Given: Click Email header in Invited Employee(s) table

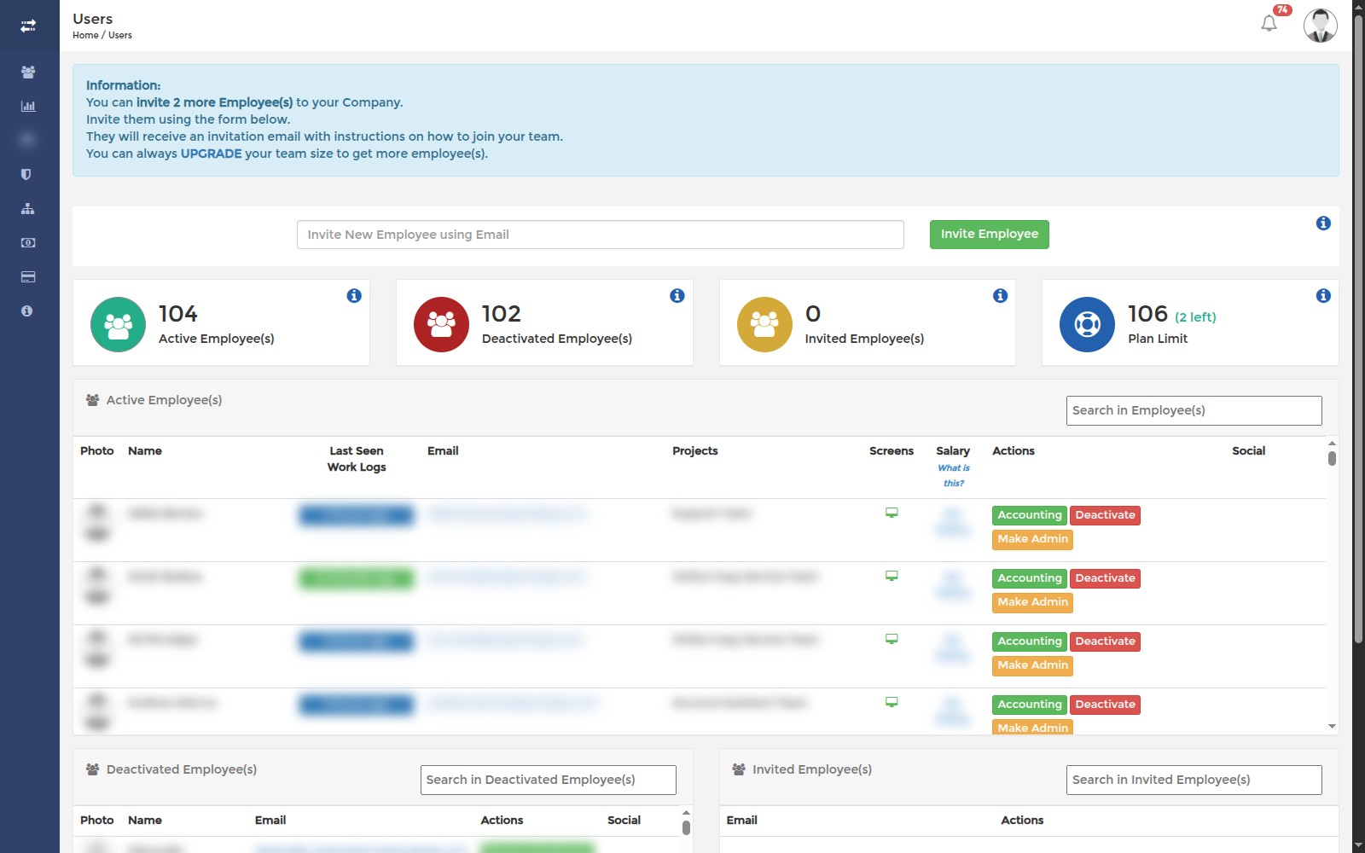Looking at the screenshot, I should click(x=741, y=821).
